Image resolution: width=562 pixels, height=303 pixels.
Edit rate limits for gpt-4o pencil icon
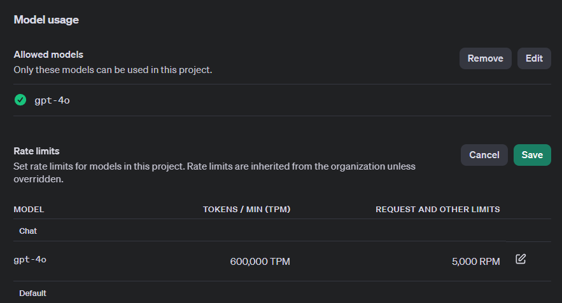click(x=521, y=259)
